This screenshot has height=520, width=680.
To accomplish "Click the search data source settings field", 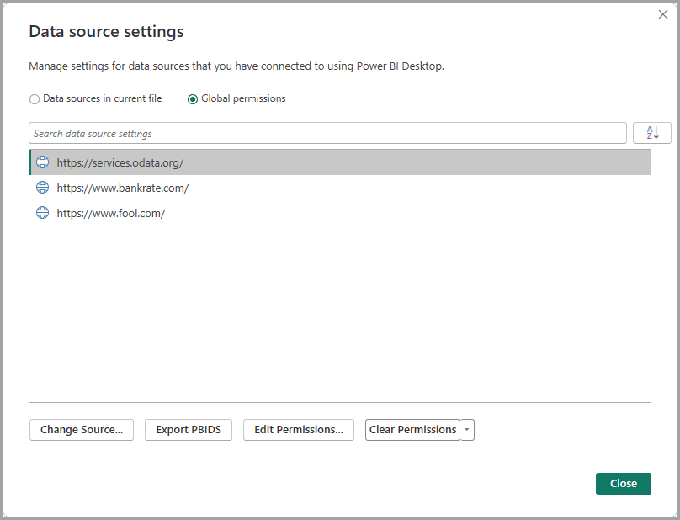I will pyautogui.click(x=327, y=132).
